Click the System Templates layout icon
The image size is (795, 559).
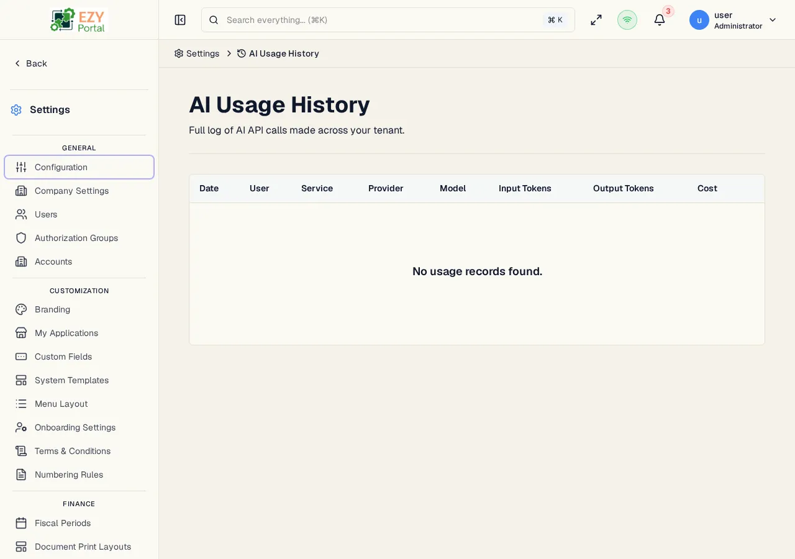21,380
